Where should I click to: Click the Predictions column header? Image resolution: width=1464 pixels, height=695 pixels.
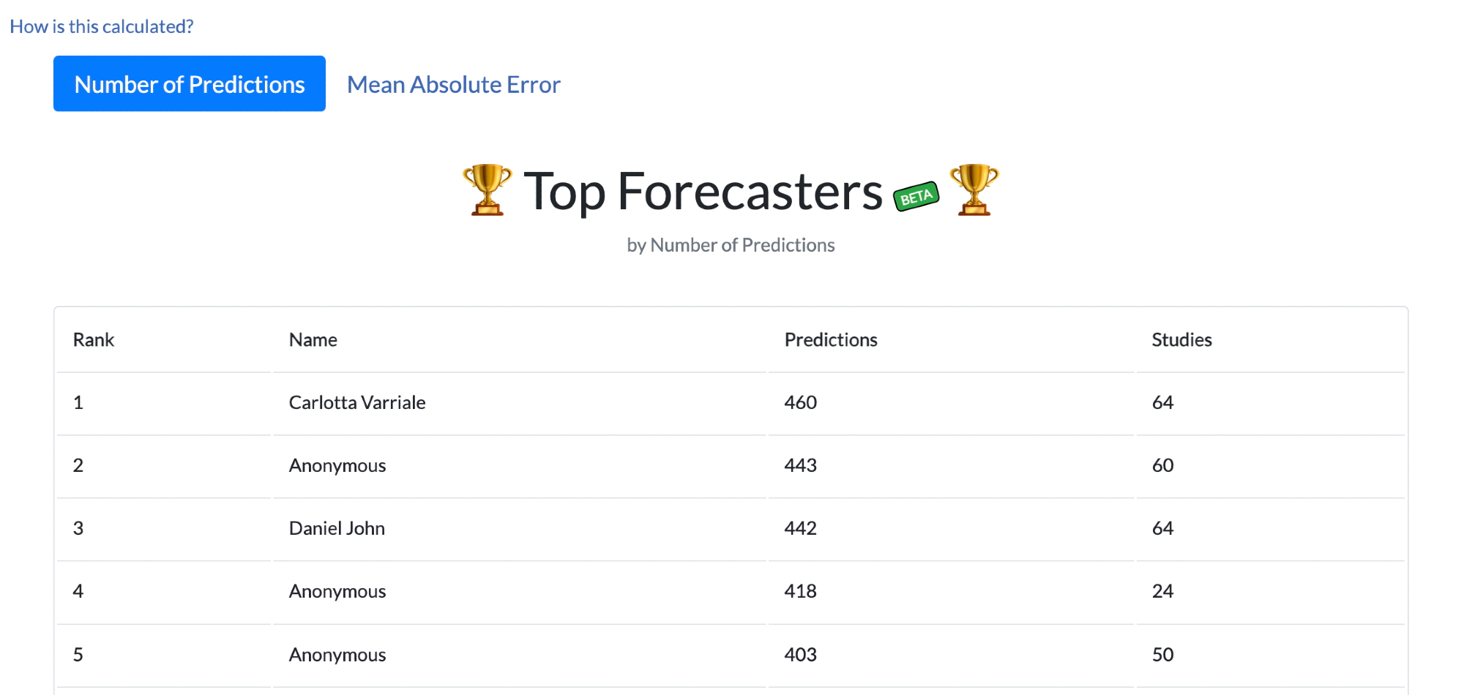831,340
